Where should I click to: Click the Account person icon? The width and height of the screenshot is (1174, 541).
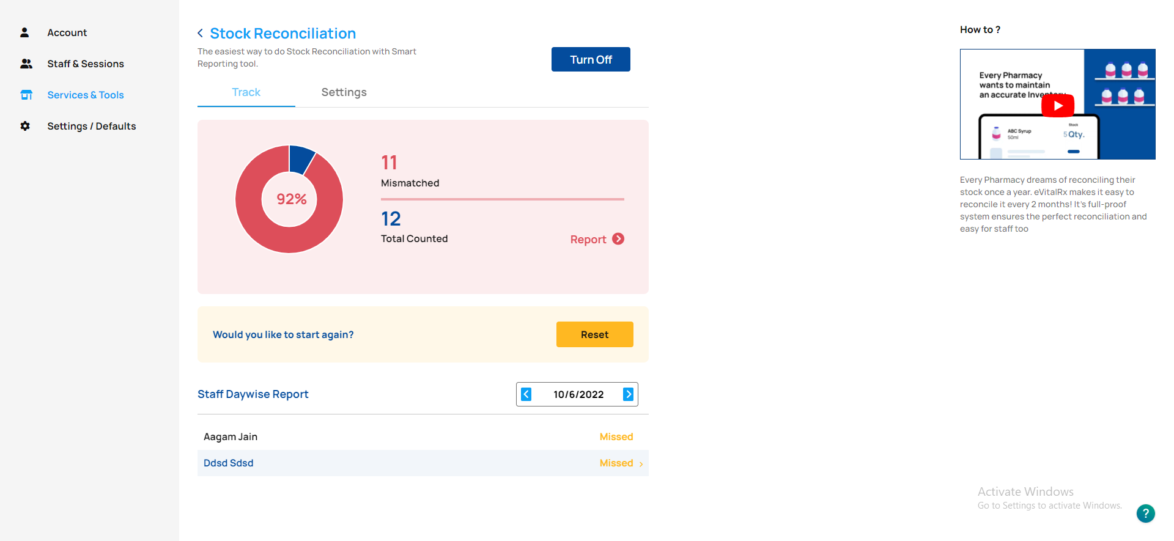click(24, 32)
